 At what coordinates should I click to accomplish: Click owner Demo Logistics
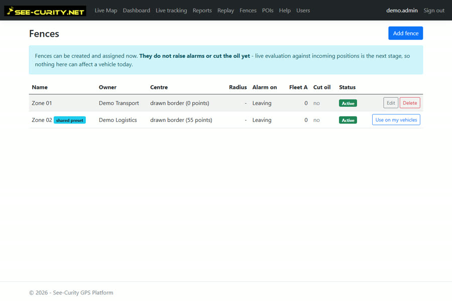coord(118,120)
